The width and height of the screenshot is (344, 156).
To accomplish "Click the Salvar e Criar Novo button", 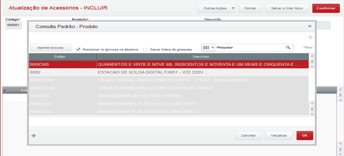I will pyautogui.click(x=287, y=8).
